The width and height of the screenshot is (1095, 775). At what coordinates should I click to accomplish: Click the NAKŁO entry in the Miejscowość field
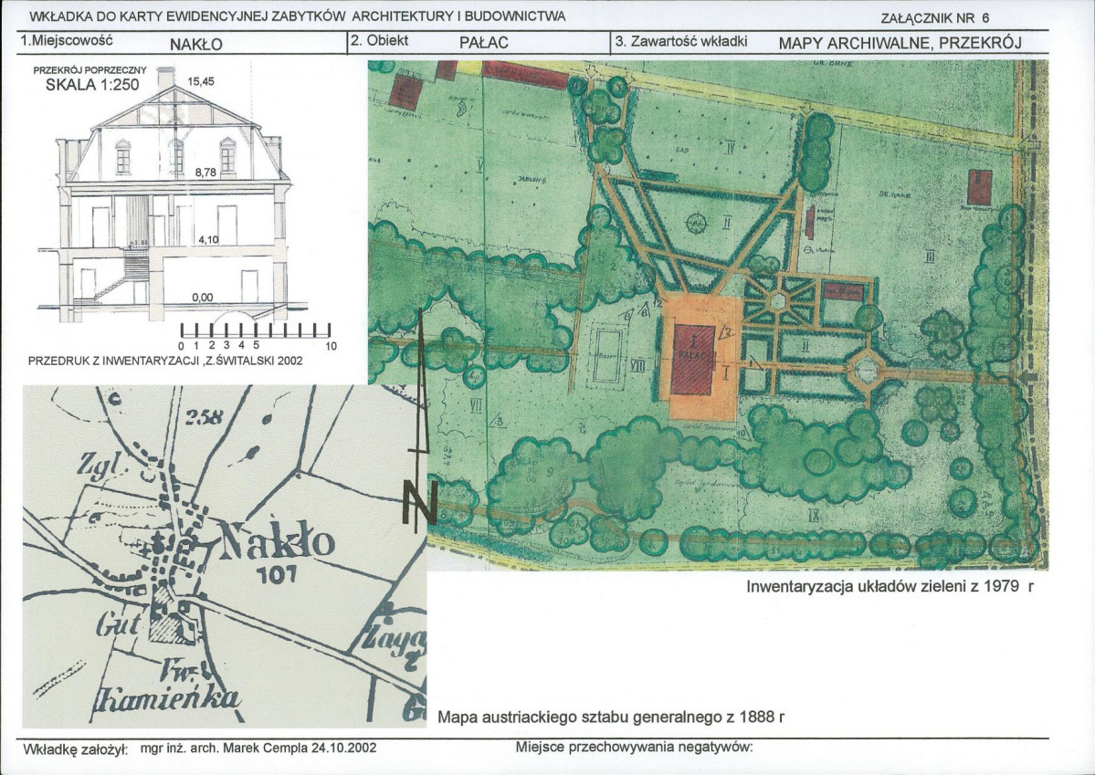pyautogui.click(x=196, y=45)
